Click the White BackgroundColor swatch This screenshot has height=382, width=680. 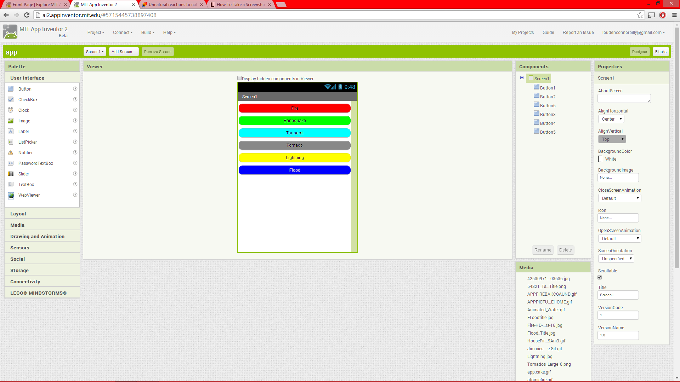(x=600, y=159)
